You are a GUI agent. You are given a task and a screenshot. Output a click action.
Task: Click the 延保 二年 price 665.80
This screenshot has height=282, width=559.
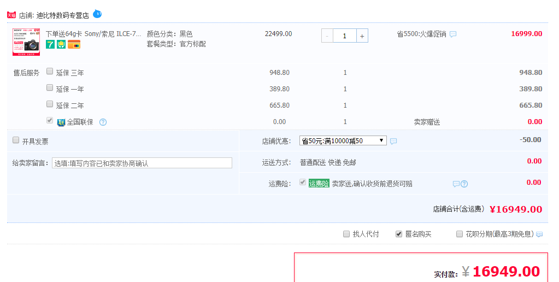click(x=280, y=105)
